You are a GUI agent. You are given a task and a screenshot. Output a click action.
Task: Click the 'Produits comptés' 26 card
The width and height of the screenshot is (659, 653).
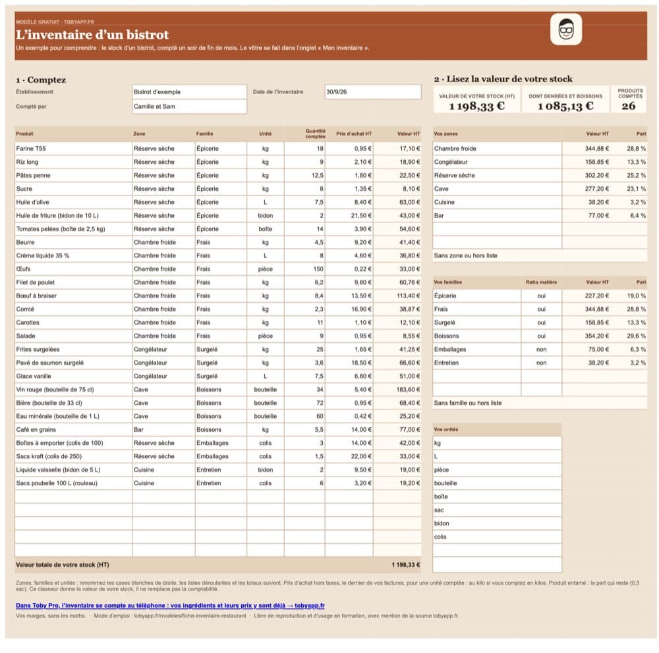[x=629, y=100]
